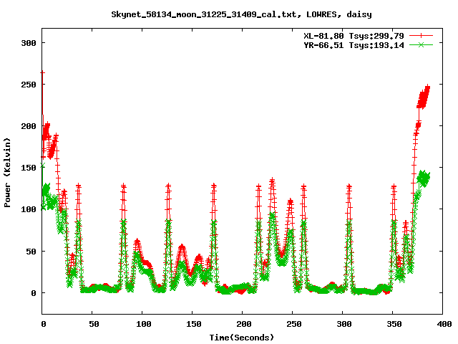Click the x-axis tick label '350'
This screenshot has height=344, width=458.
coord(394,324)
